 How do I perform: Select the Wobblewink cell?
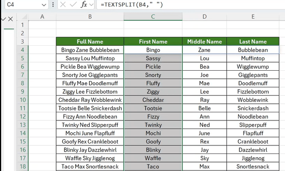pyautogui.click(x=253, y=100)
